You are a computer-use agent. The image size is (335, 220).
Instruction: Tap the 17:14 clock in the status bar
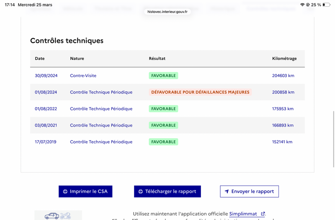pyautogui.click(x=10, y=5)
